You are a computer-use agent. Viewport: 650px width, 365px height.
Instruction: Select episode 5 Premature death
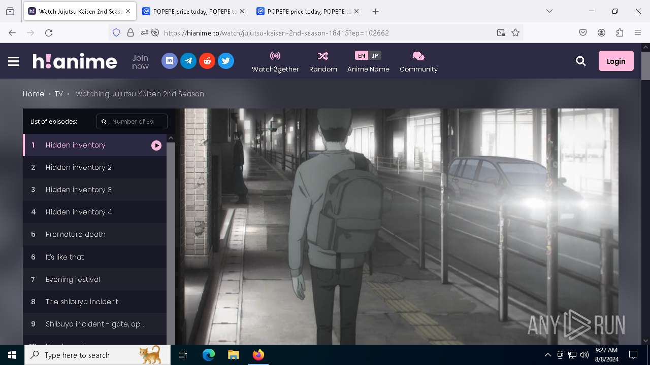(94, 234)
